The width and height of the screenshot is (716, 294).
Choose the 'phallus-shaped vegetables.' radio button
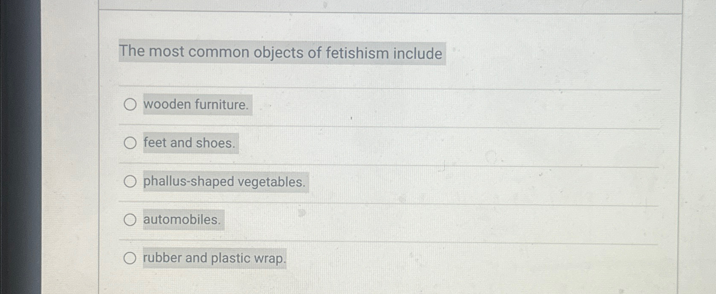tap(130, 182)
